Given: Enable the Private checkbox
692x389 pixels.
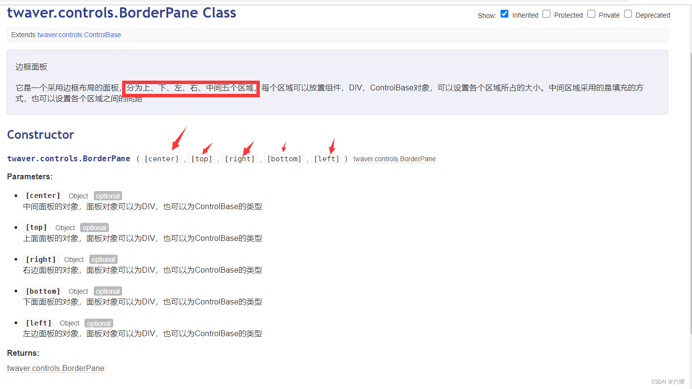Looking at the screenshot, I should (x=591, y=14).
